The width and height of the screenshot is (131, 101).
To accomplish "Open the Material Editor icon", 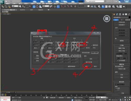I will click(113, 7).
